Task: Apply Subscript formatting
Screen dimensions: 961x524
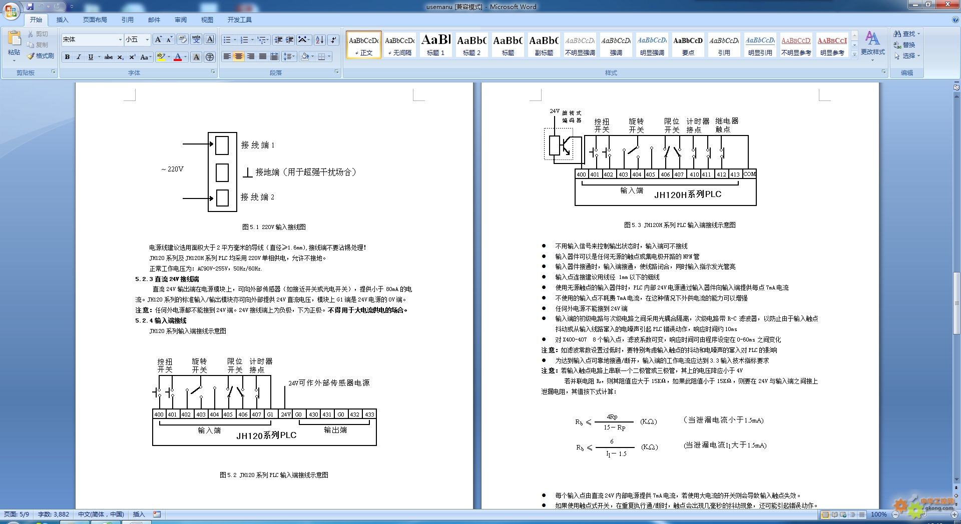Action: point(121,57)
